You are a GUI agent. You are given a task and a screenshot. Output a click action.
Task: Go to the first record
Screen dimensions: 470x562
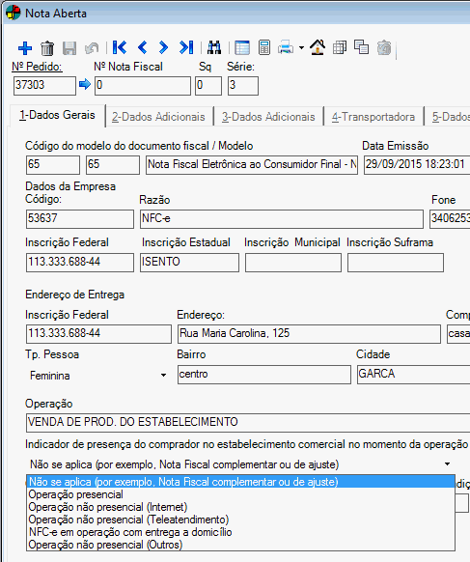(120, 47)
